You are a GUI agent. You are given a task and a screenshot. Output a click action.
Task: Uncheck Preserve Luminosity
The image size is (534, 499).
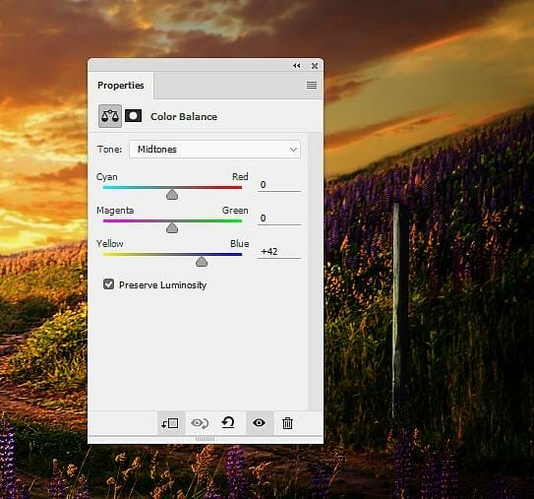tap(108, 283)
